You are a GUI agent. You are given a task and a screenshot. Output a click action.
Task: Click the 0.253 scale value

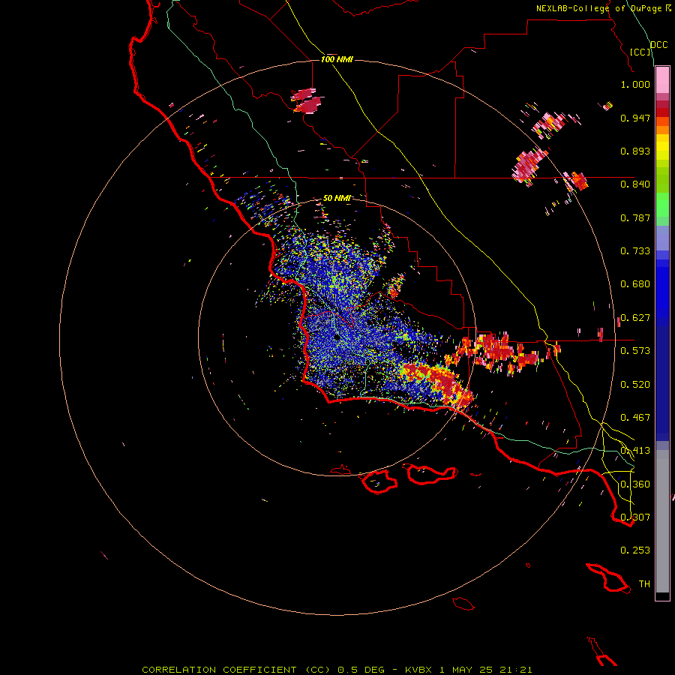[635, 550]
